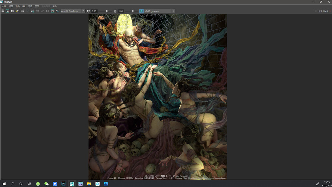Click the refresh IPR image icon

click(x=27, y=11)
